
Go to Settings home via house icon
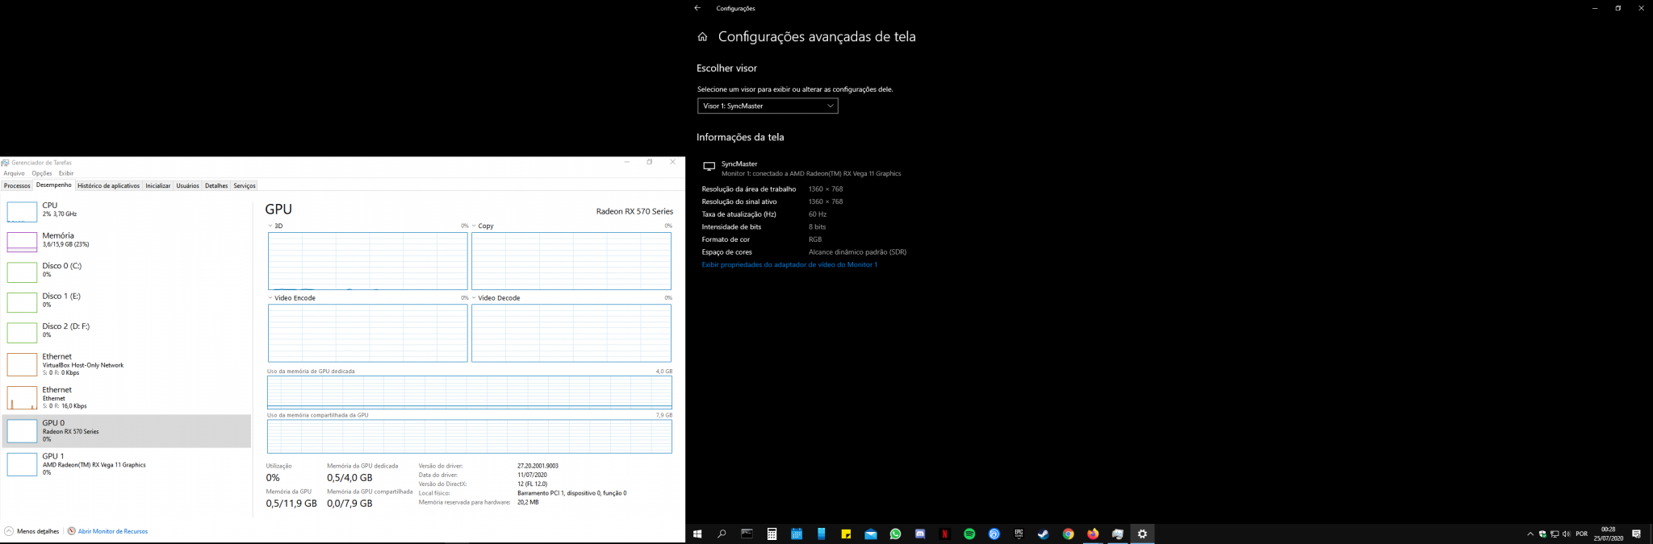pos(702,37)
